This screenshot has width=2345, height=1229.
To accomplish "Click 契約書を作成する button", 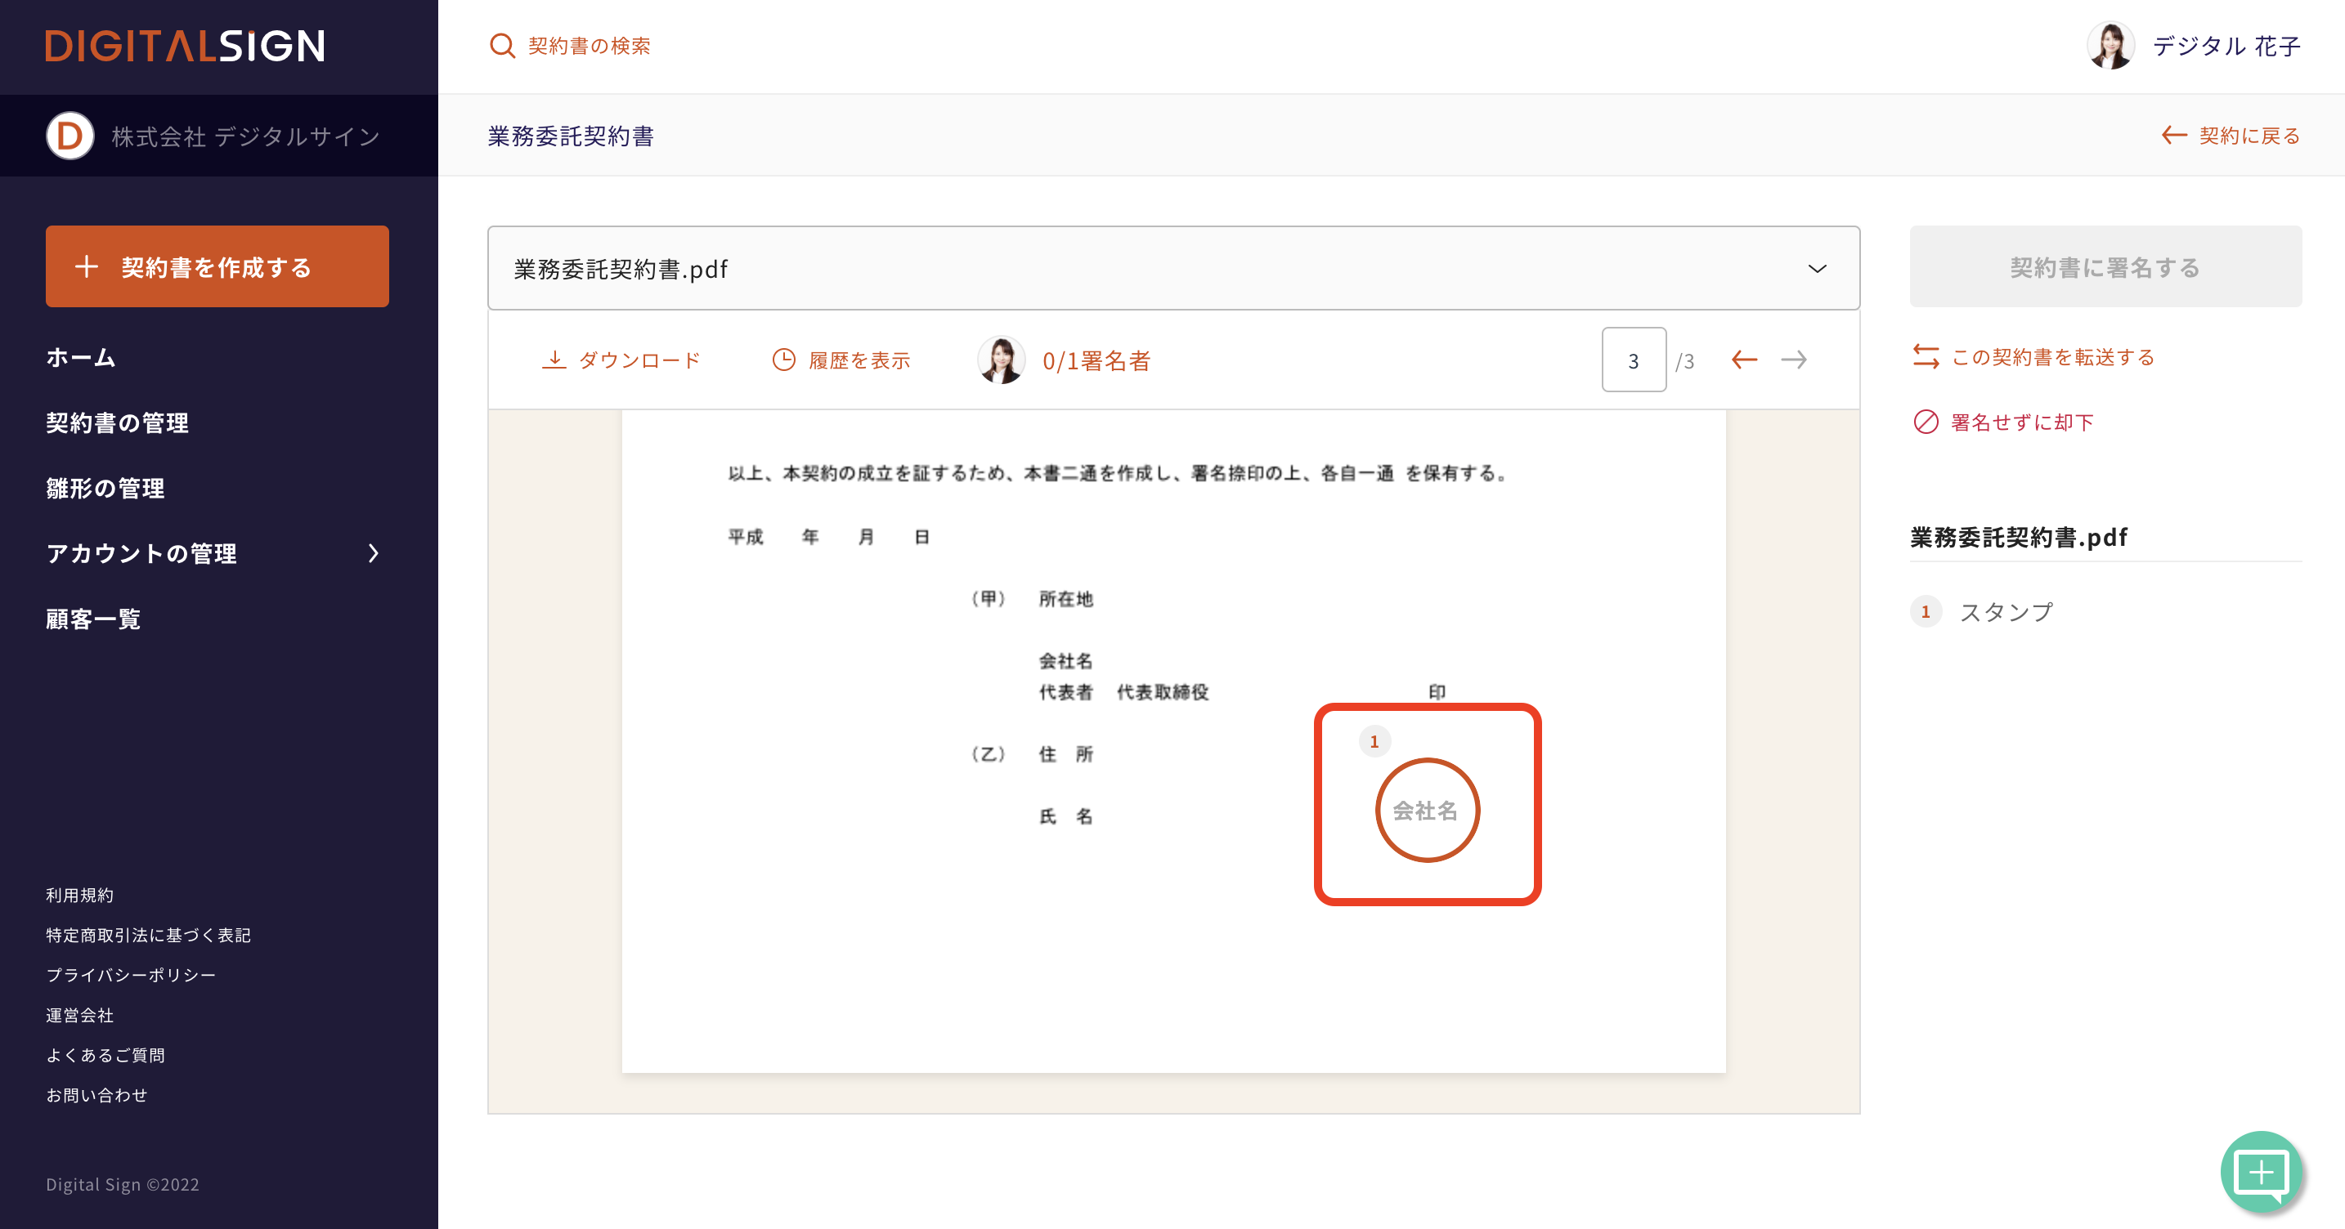I will [x=217, y=266].
